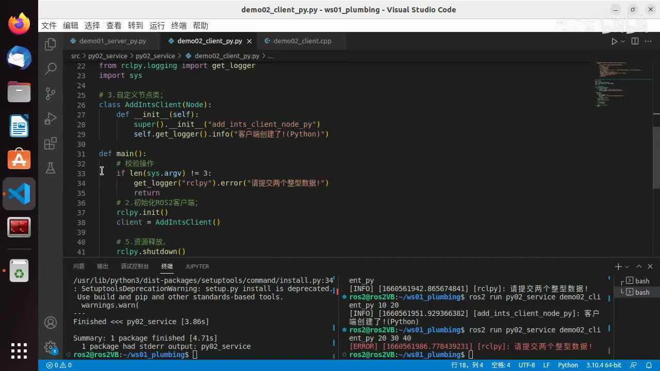Open Ubuntu Software from the dock
The width and height of the screenshot is (660, 371).
point(19,160)
